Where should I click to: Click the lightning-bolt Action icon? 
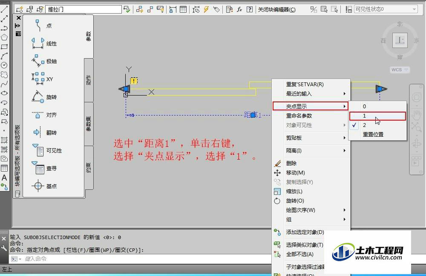click(x=206, y=9)
